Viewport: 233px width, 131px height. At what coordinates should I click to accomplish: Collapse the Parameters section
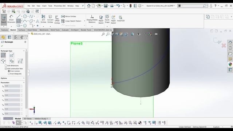(24, 83)
